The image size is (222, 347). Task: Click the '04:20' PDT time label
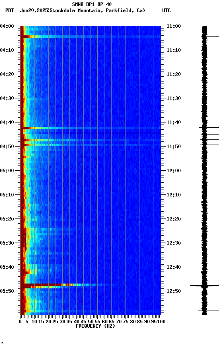[x=7, y=74]
